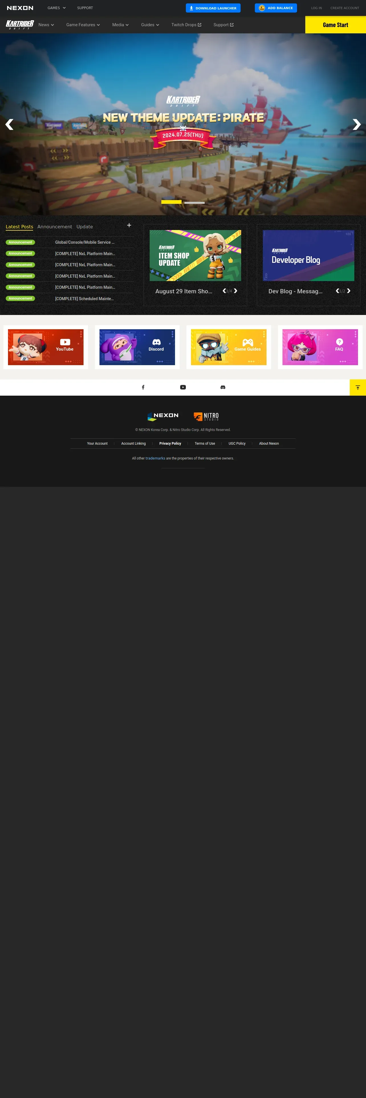Image resolution: width=366 pixels, height=1098 pixels.
Task: Expand the Game Features menu
Action: pos(83,25)
